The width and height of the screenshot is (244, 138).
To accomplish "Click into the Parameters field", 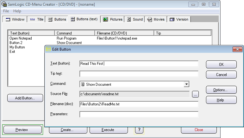I will tap(139, 114).
